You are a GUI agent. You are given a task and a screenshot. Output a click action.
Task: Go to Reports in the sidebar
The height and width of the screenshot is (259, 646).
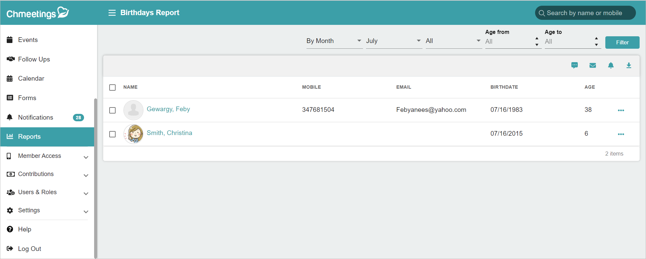tap(47, 137)
